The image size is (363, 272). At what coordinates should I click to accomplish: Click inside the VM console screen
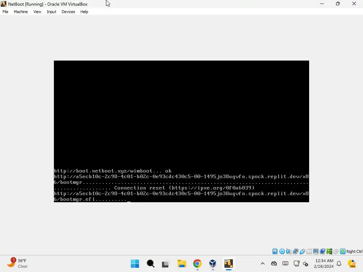181,131
